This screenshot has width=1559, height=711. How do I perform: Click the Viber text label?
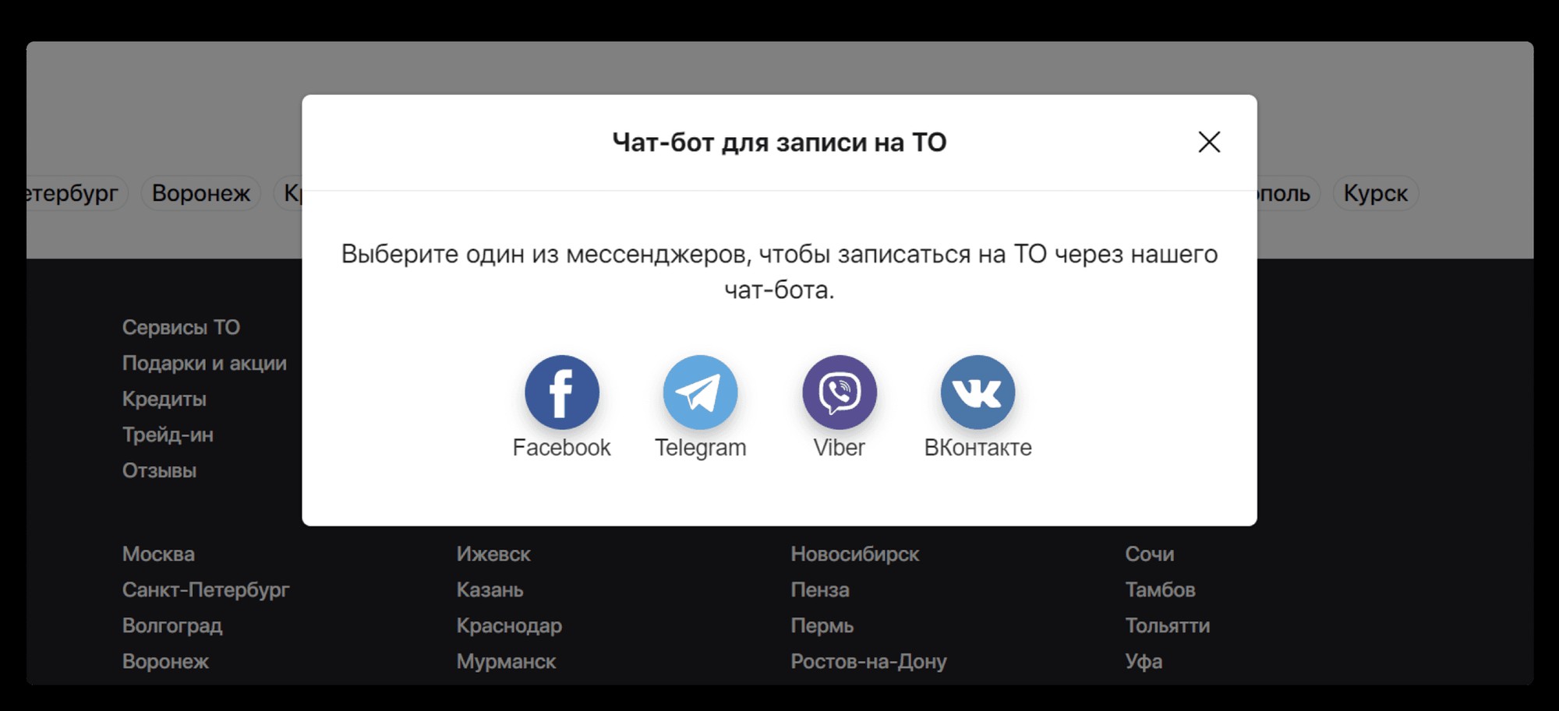(840, 448)
